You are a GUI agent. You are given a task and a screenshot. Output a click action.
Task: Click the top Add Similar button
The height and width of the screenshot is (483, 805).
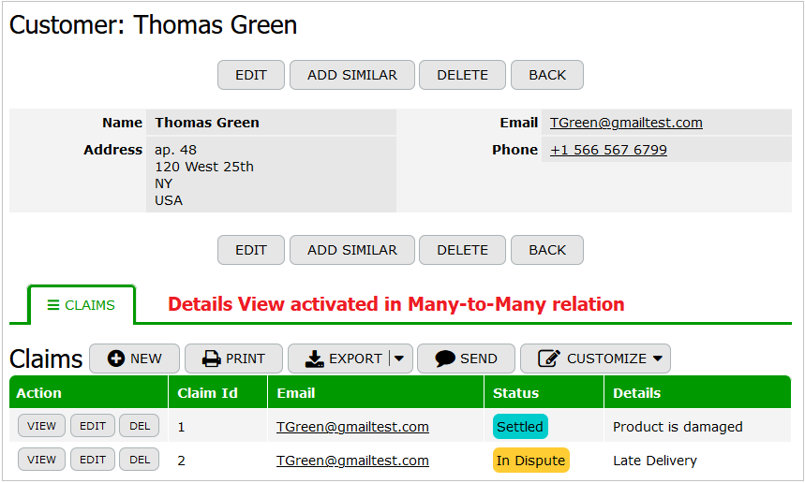351,75
